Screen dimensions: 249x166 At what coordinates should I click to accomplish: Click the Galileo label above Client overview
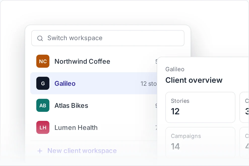point(175,69)
